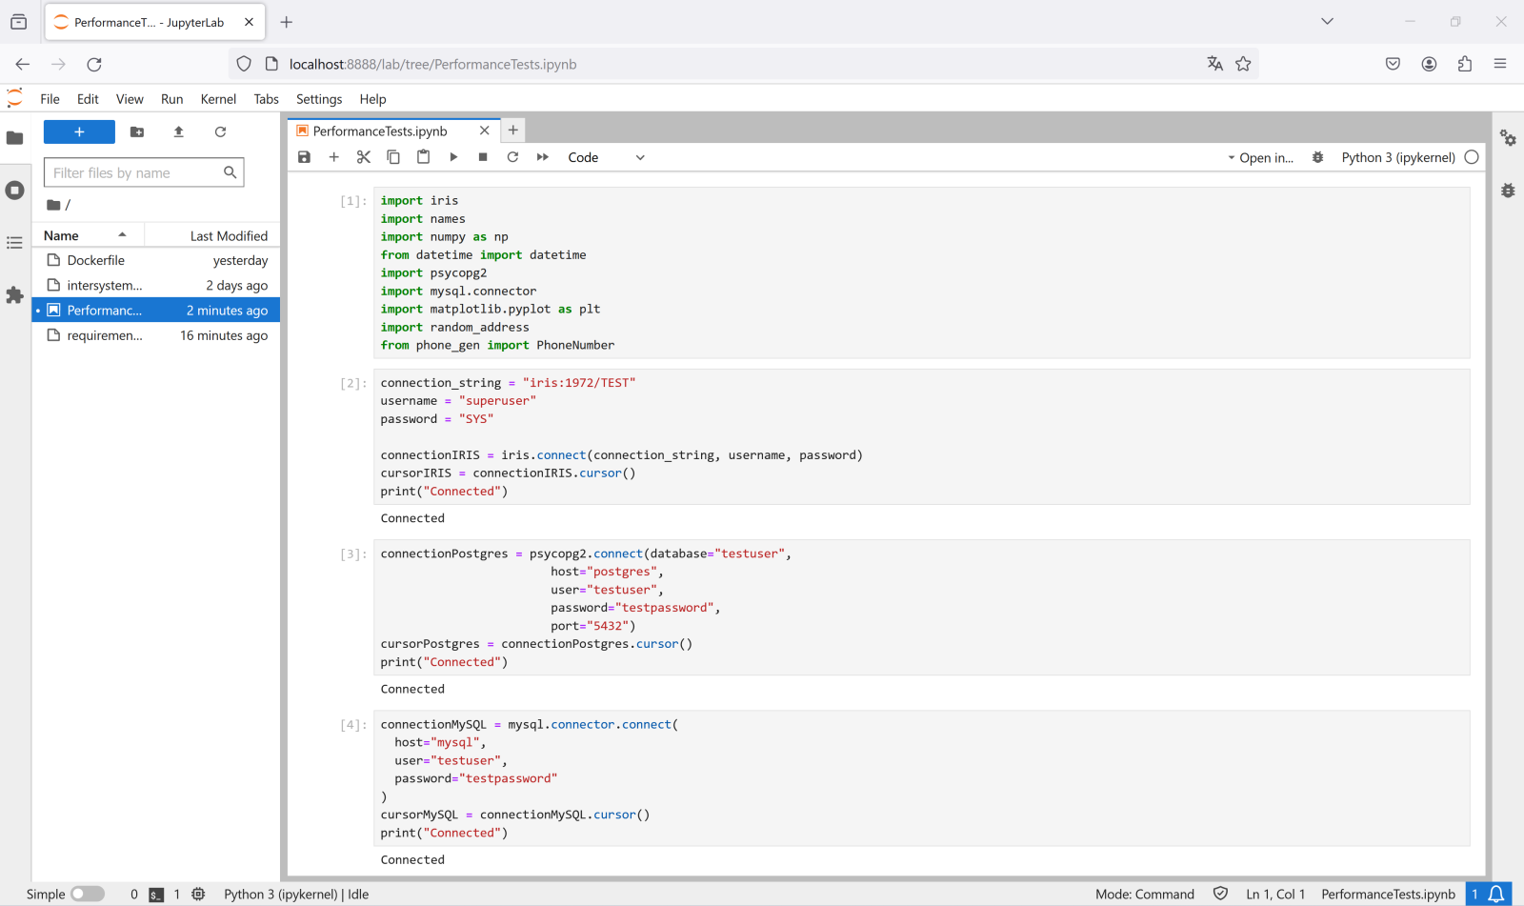Open the Settings menu
The height and width of the screenshot is (906, 1524).
coord(318,99)
